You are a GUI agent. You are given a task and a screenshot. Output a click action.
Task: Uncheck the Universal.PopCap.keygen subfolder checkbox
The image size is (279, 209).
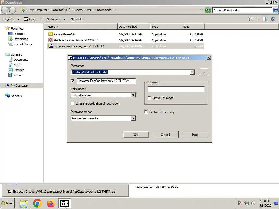72,81
